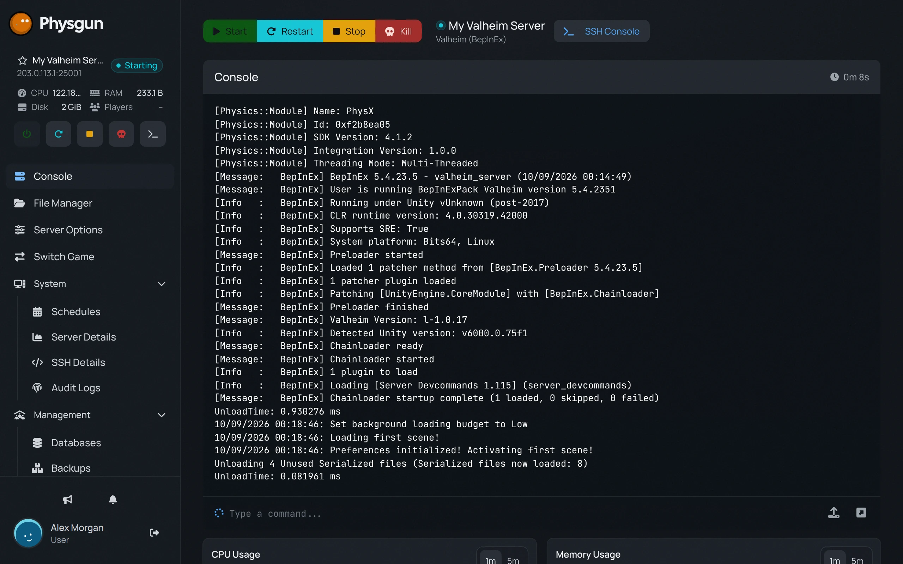Collapse the Management section chevron

(x=161, y=415)
